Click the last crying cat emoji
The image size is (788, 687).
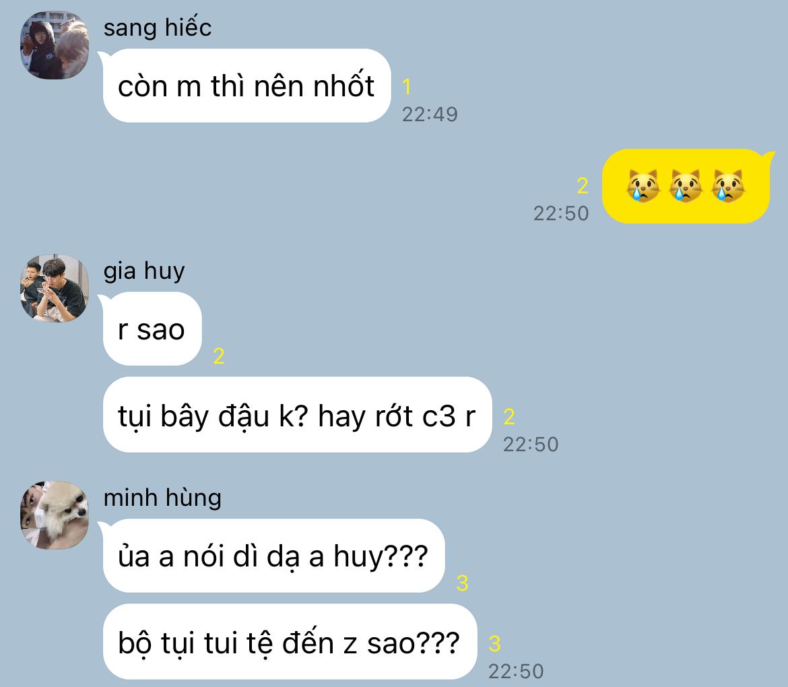coord(727,186)
